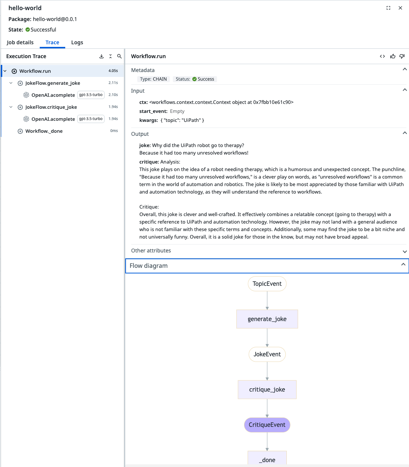Collapse the Workflow.run tree node
409x467 pixels.
tap(5, 71)
